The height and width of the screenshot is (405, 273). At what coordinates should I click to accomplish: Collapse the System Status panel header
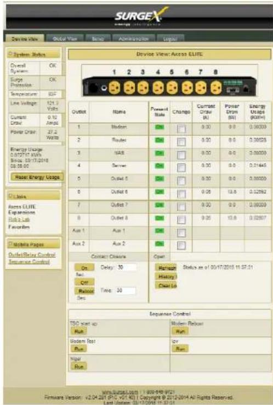tap(33, 55)
